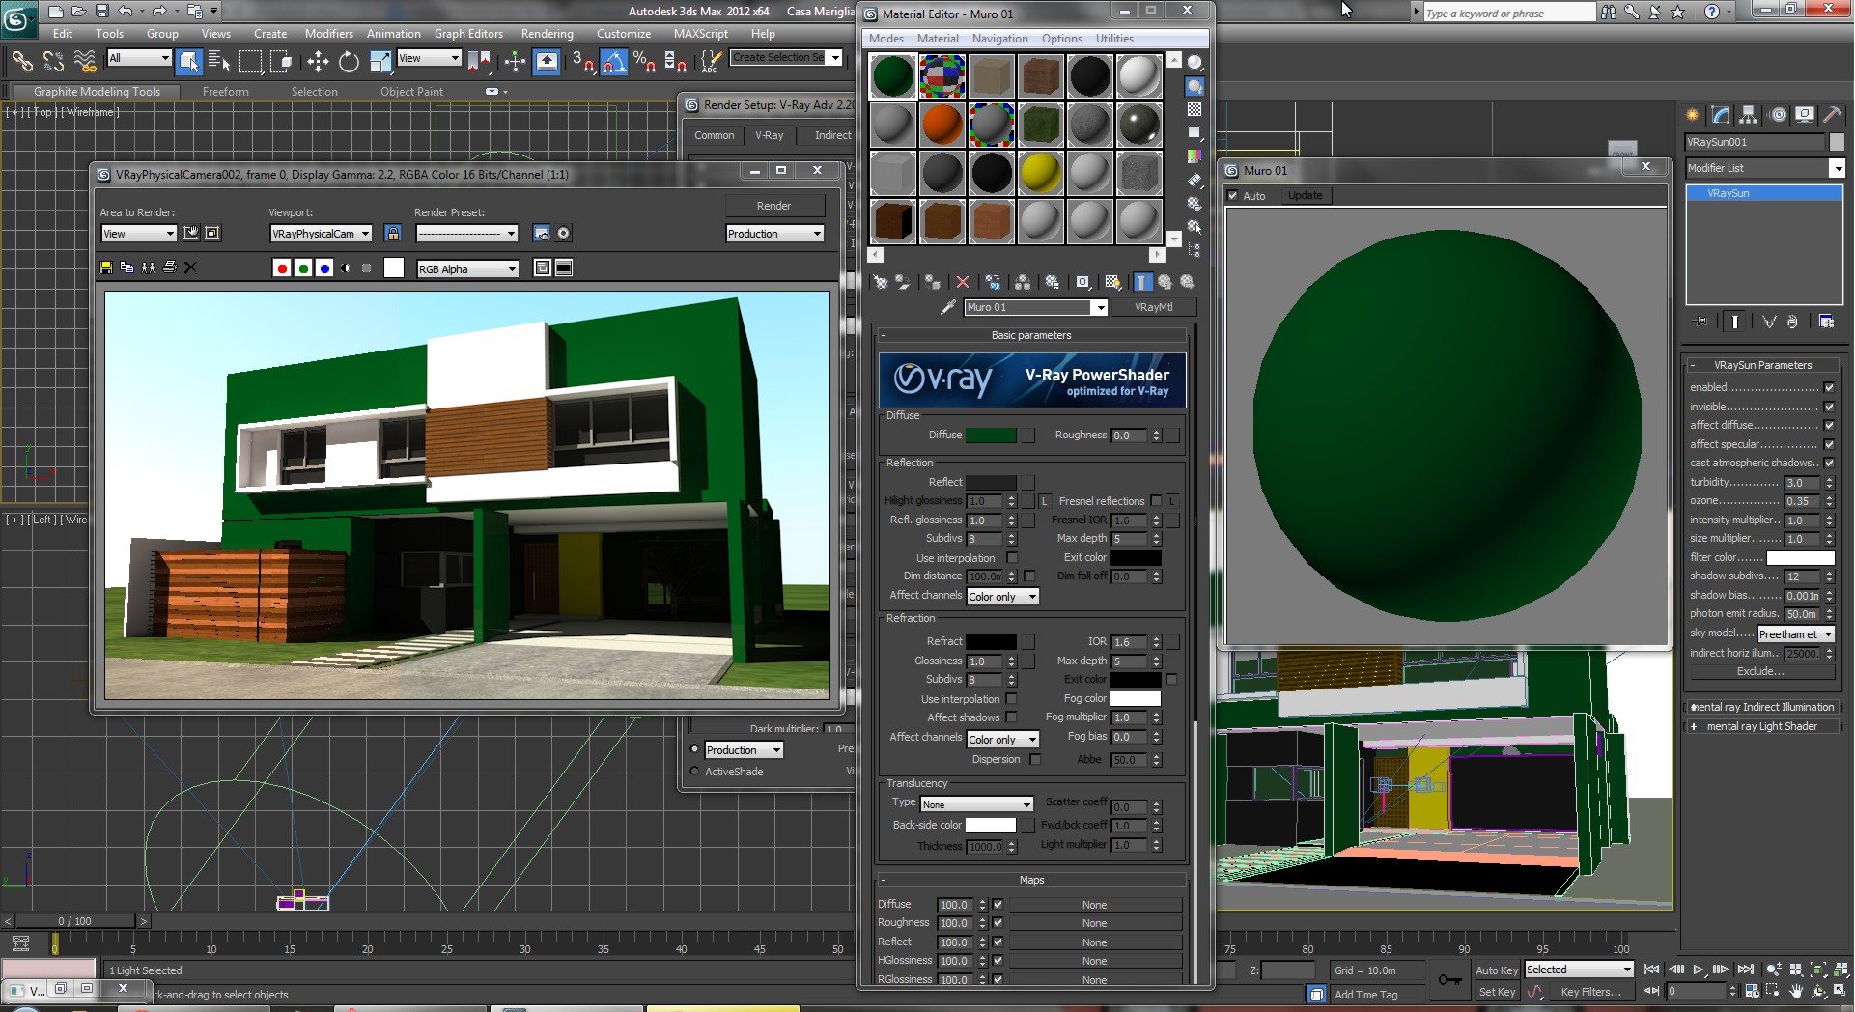Click the Render button
The width and height of the screenshot is (1855, 1012).
774,206
